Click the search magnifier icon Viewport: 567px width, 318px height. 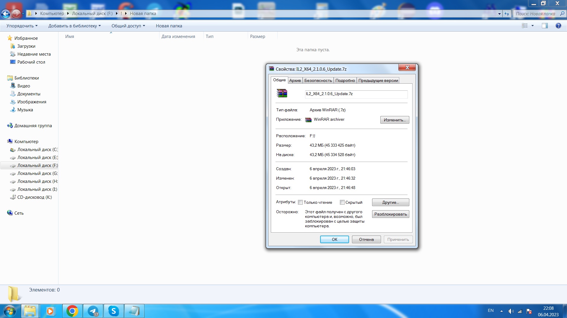click(562, 14)
